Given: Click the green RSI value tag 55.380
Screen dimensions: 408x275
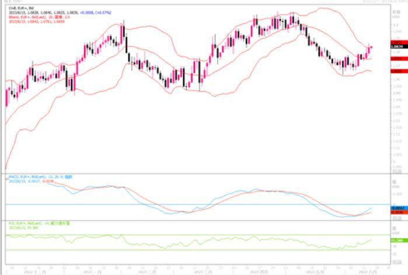Looking at the screenshot, I should click(x=397, y=240).
